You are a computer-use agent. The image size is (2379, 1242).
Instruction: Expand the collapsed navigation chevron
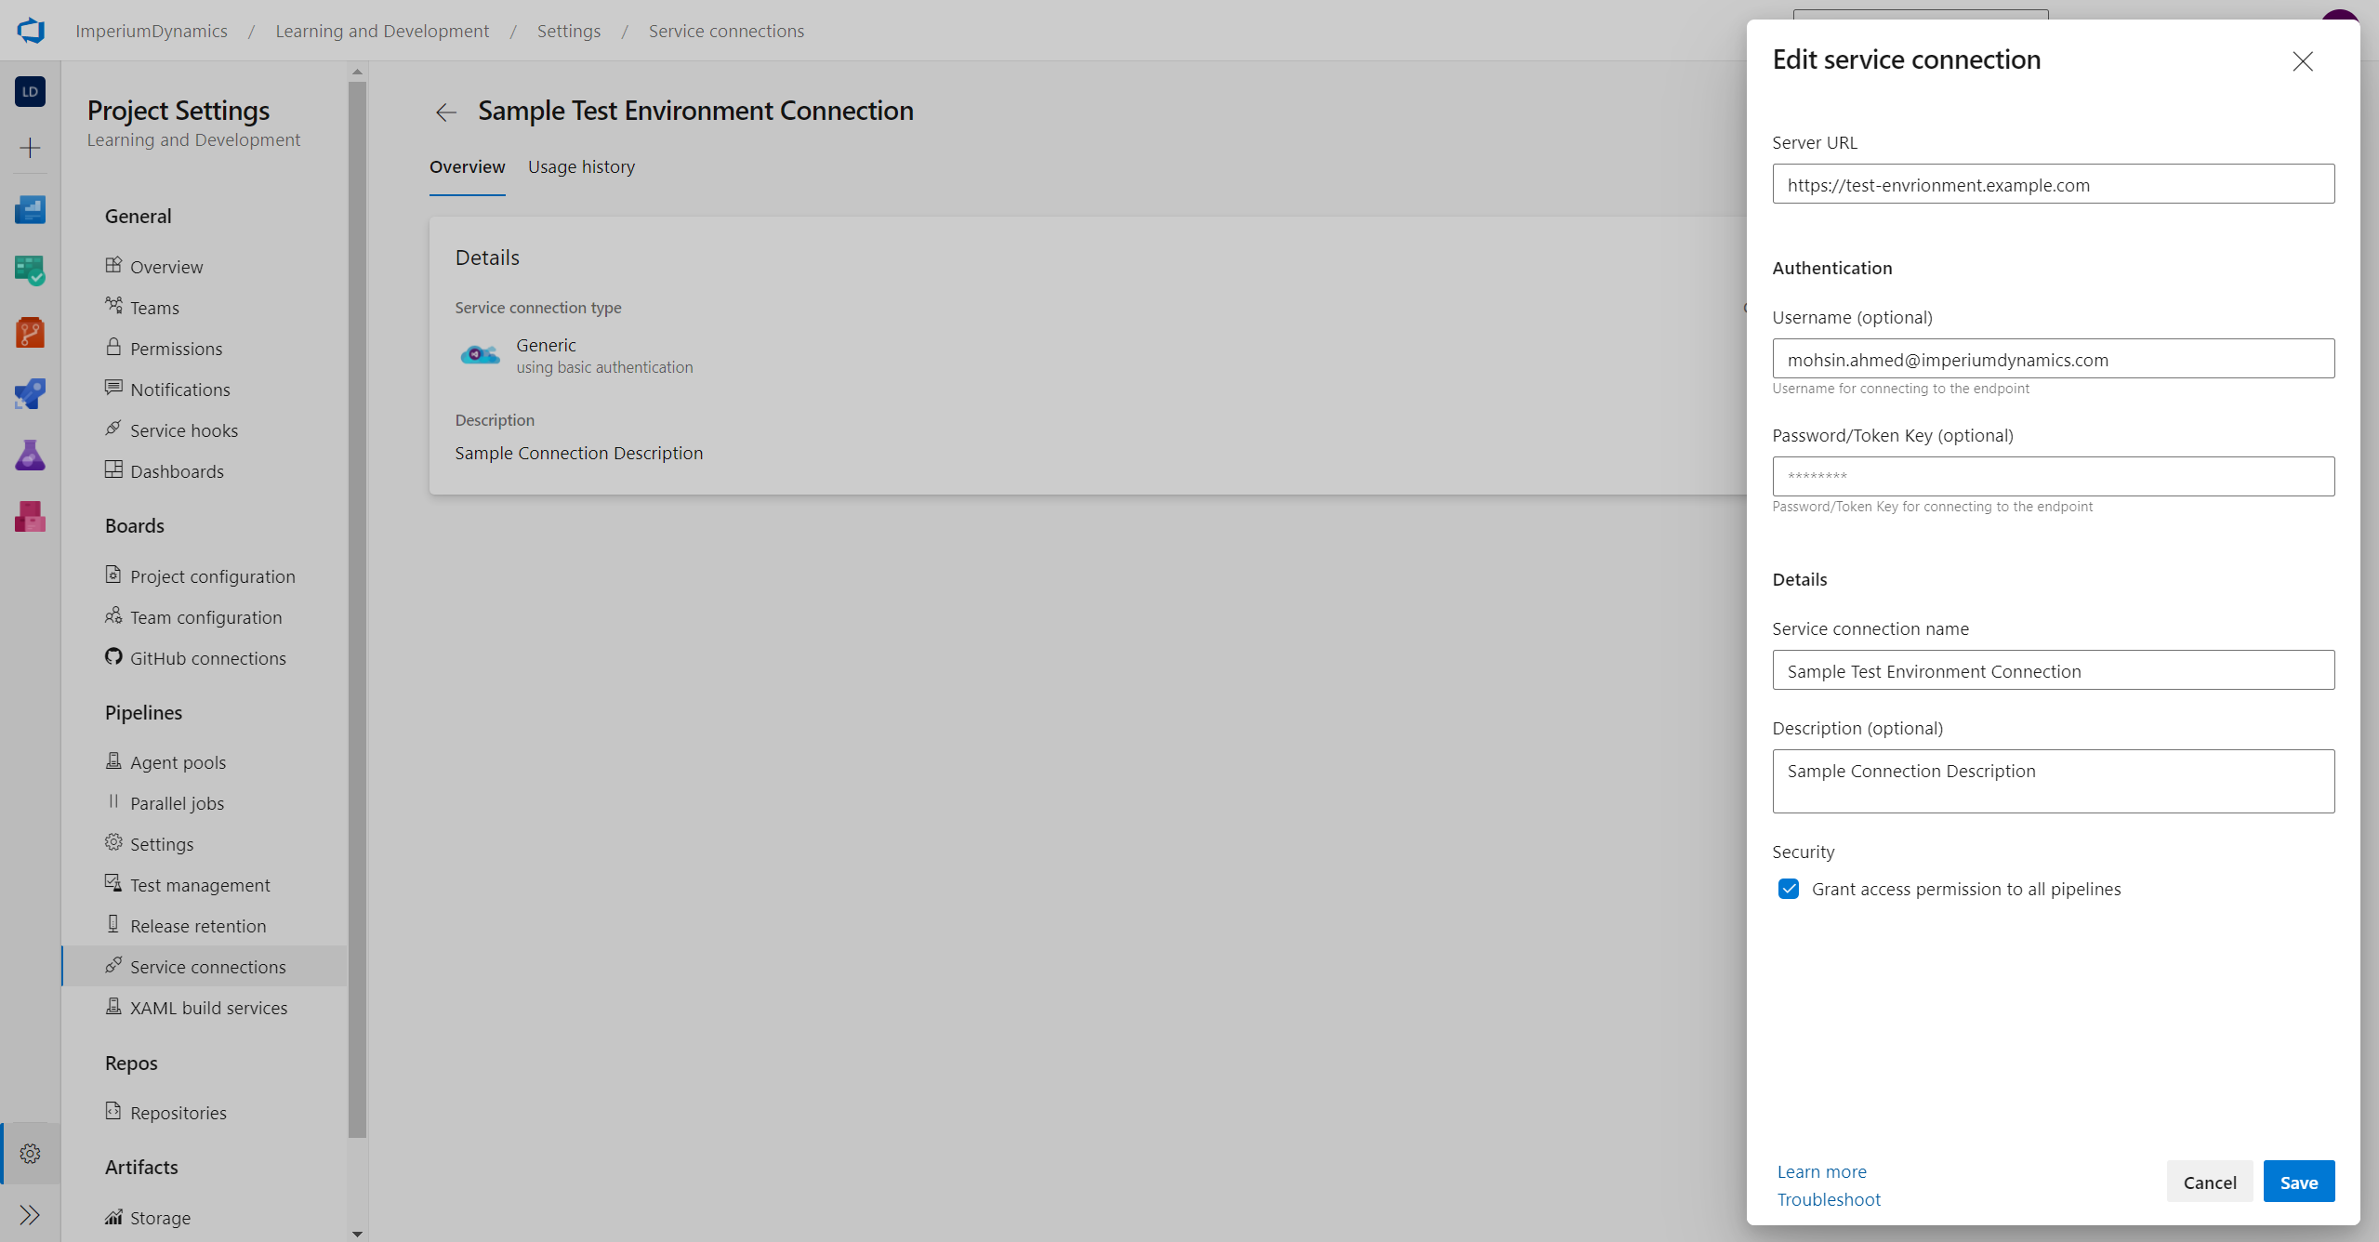[x=30, y=1214]
